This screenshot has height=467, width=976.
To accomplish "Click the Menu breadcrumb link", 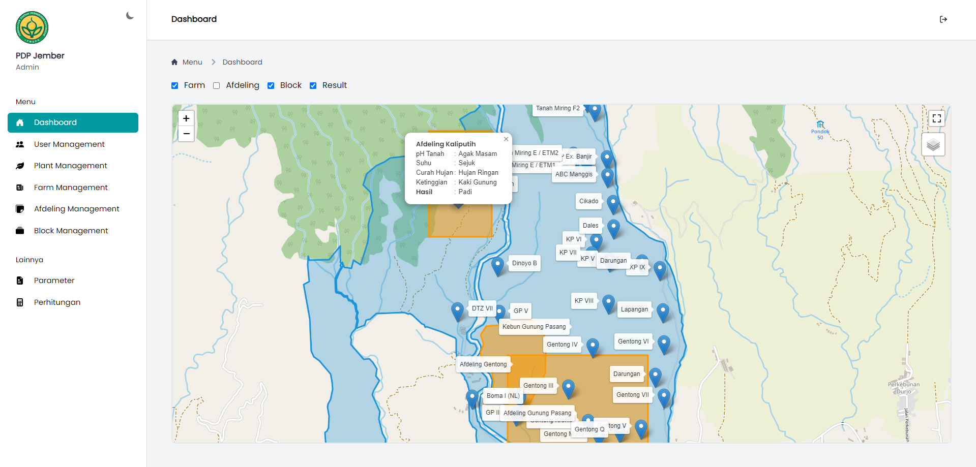I will 192,62.
